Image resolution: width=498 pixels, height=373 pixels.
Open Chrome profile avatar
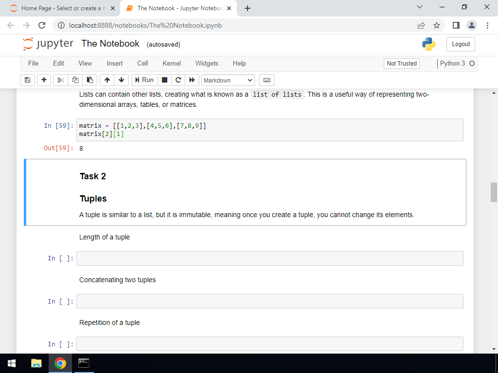pos(472,25)
